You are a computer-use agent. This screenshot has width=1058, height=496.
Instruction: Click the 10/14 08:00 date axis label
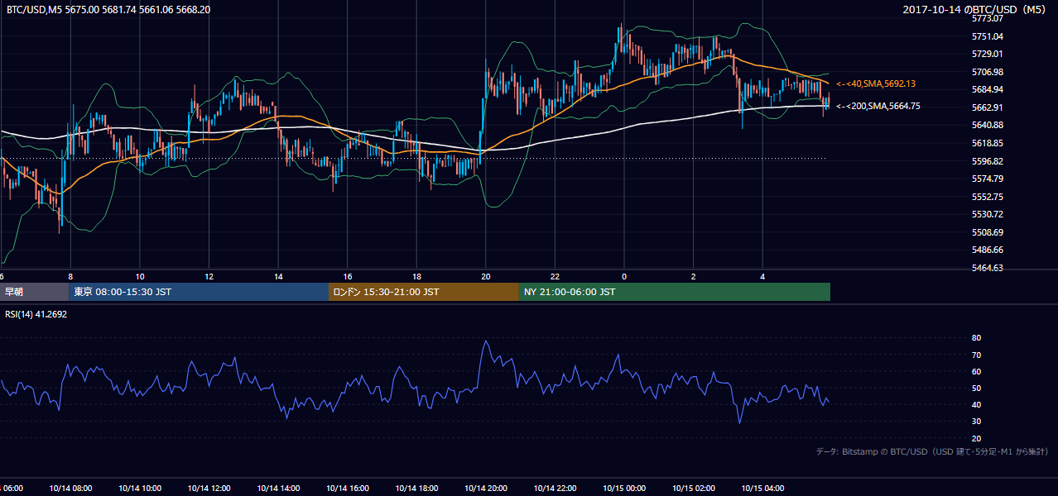pyautogui.click(x=70, y=488)
